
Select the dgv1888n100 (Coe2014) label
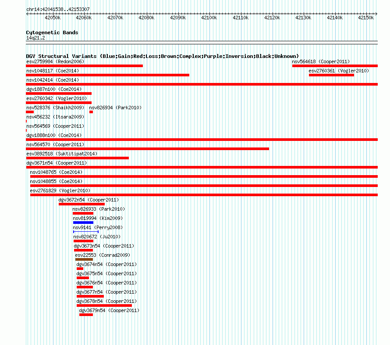(x=54, y=135)
